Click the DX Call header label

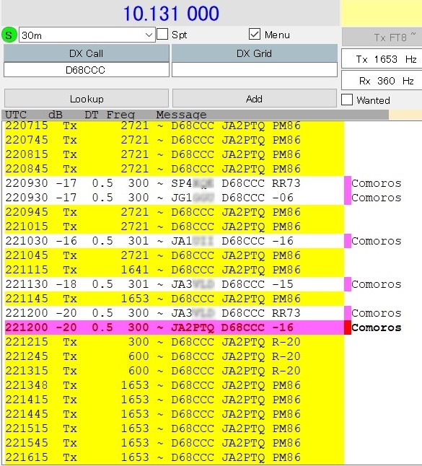click(86, 53)
